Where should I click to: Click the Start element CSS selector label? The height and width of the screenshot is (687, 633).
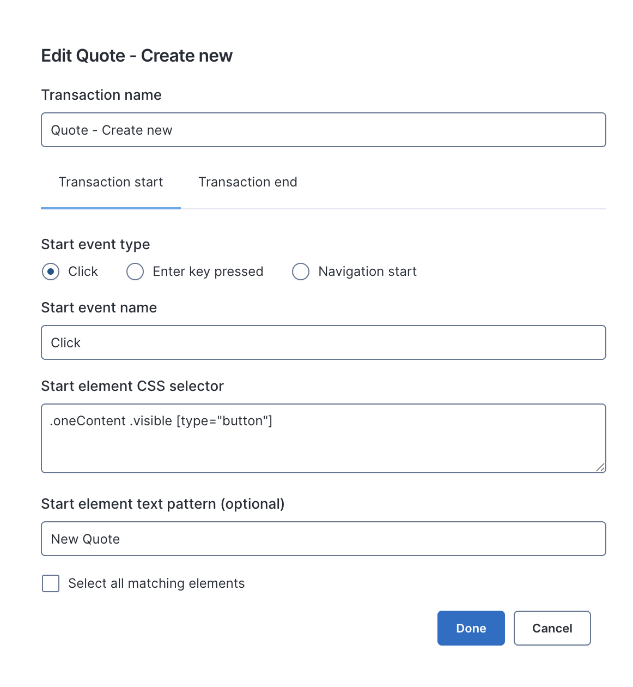click(132, 386)
